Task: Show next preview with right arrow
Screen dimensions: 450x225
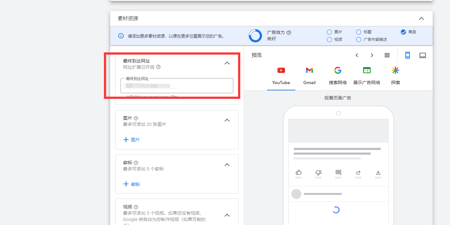Action: tap(372, 55)
